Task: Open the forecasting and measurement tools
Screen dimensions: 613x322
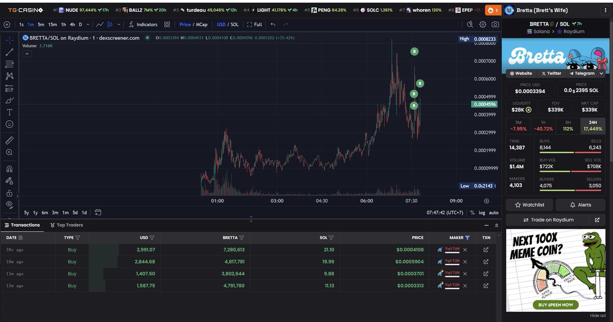Action: 9,88
